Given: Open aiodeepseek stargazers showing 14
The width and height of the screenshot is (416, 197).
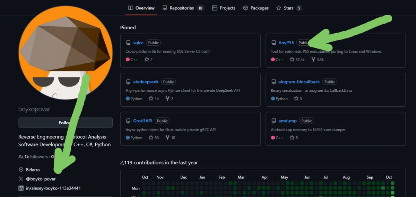Looking at the screenshot, I should [x=154, y=99].
